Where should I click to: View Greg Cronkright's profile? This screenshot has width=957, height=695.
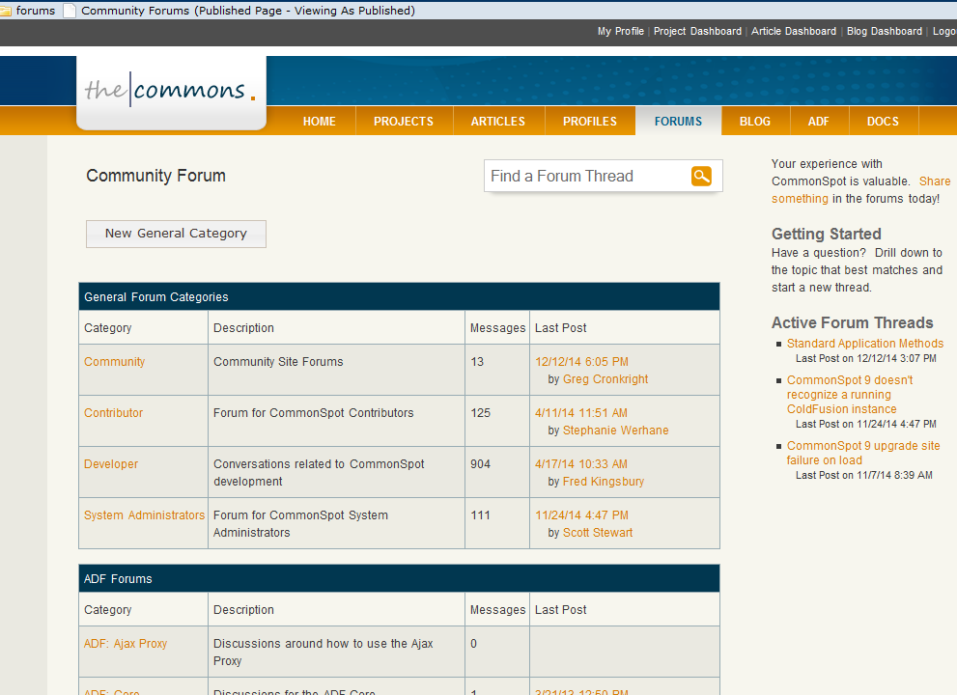[x=605, y=379]
